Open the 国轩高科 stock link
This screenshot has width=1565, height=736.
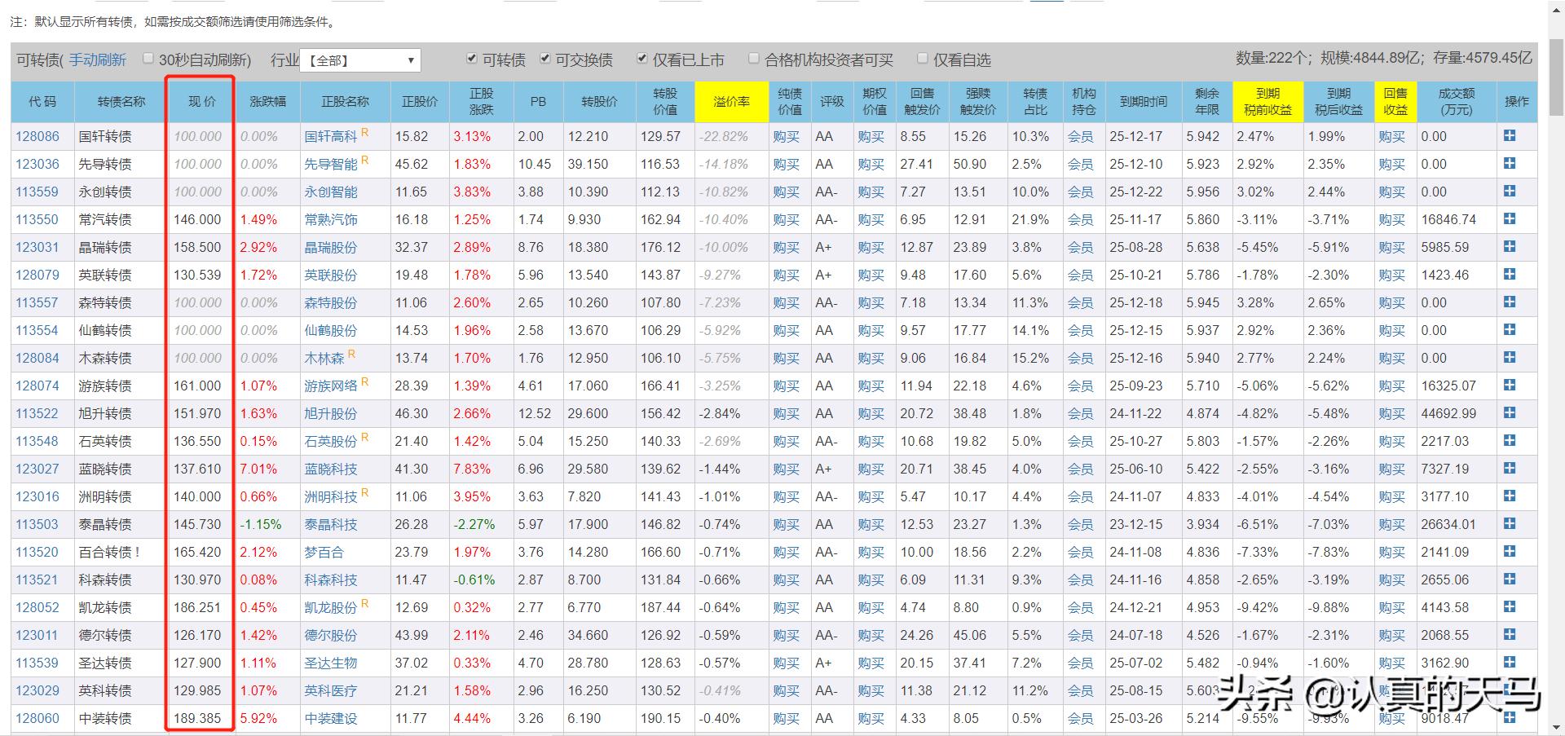click(x=337, y=136)
